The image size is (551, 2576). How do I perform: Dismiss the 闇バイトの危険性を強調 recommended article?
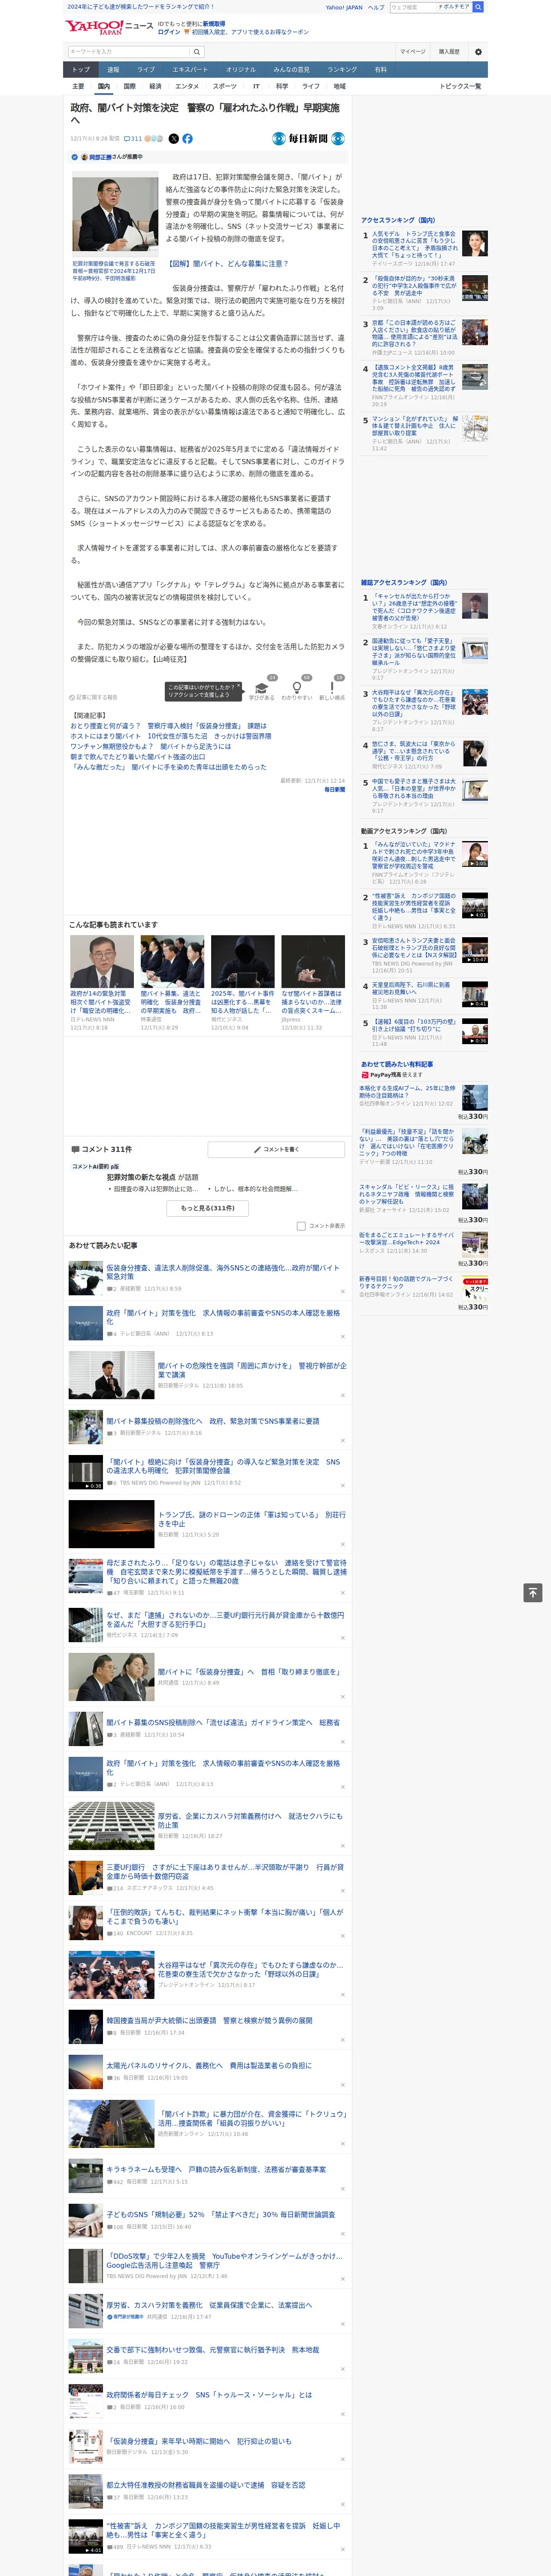343,1395
